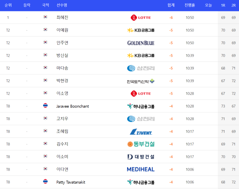The width and height of the screenshot is (239, 189).
Task: Click the 1R column header
Action: (x=223, y=5)
